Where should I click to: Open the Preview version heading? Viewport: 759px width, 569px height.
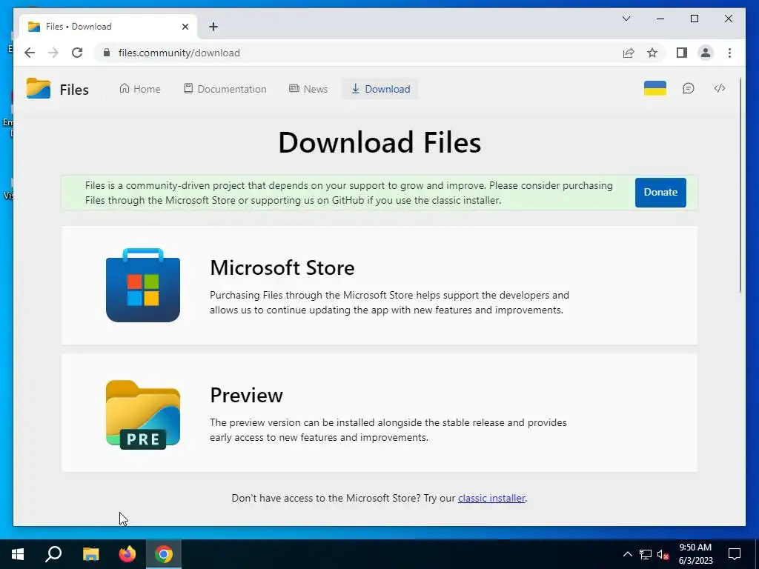click(246, 396)
